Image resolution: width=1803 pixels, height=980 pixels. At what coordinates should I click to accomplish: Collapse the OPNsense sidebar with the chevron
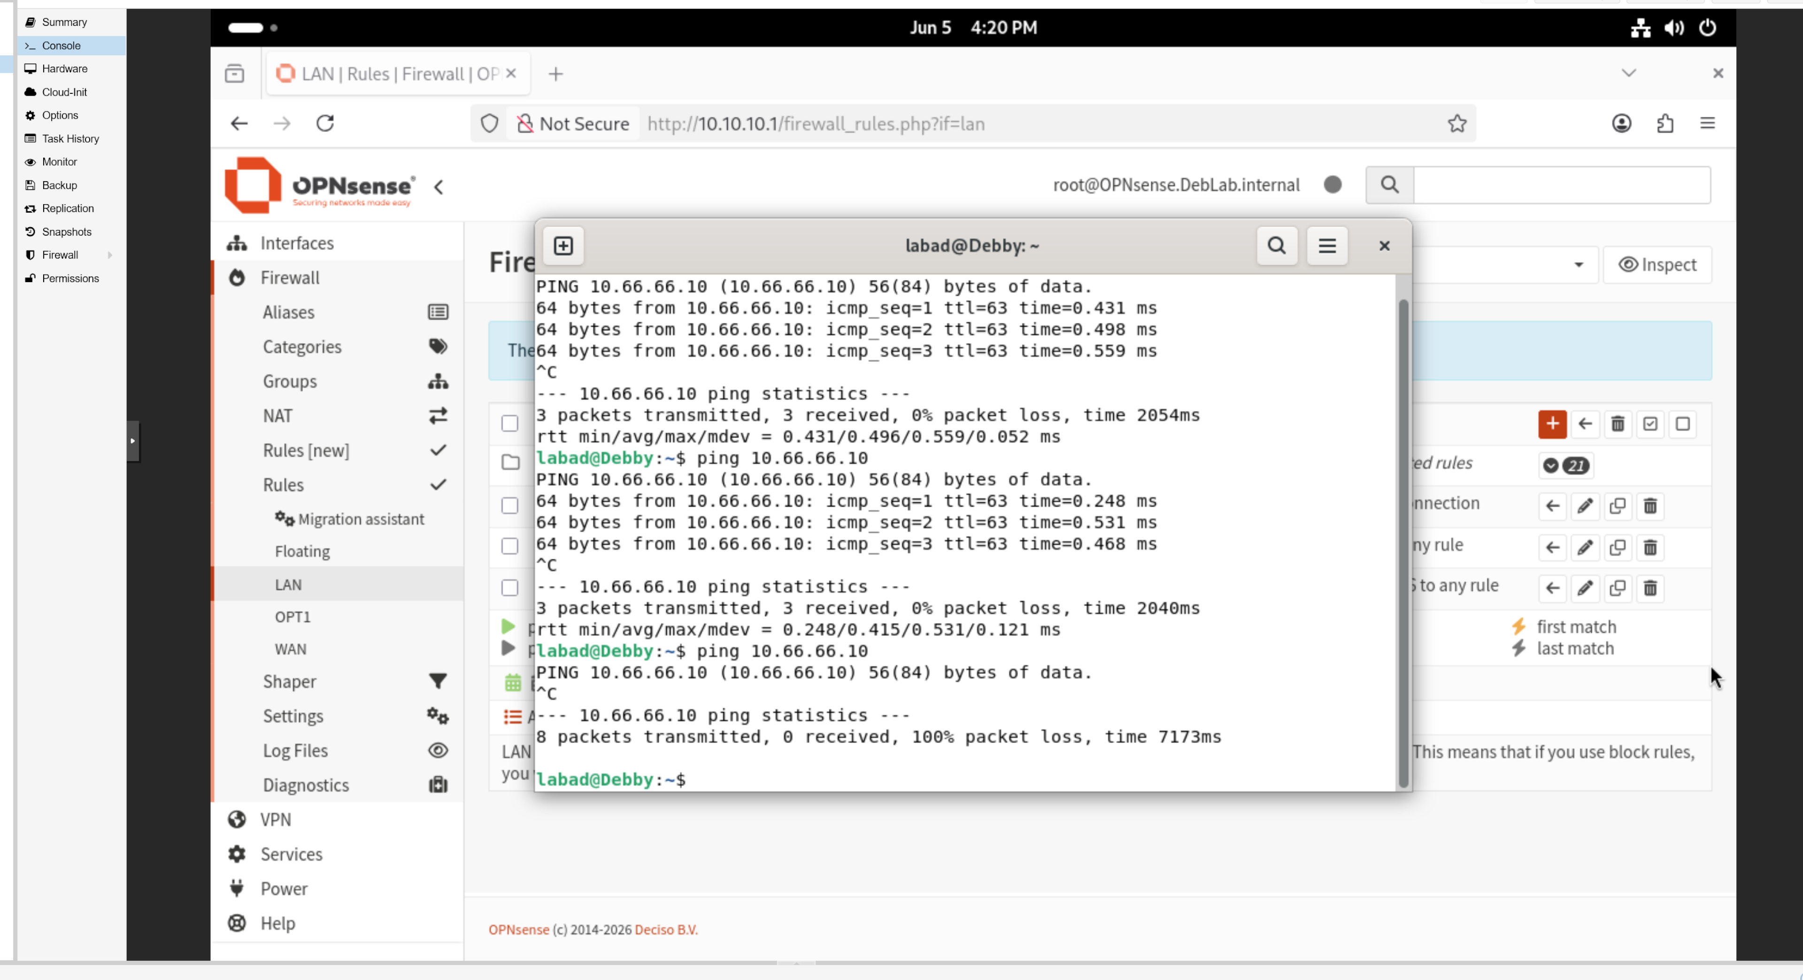tap(439, 187)
